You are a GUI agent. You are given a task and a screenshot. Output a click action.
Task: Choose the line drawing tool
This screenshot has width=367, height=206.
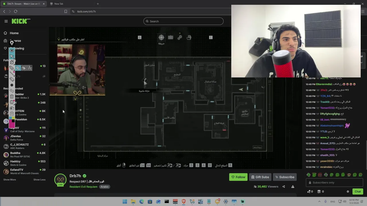[12, 74]
